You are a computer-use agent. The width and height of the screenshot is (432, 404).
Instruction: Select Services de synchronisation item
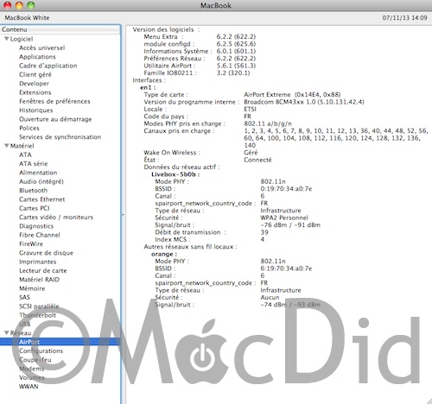[x=60, y=137]
